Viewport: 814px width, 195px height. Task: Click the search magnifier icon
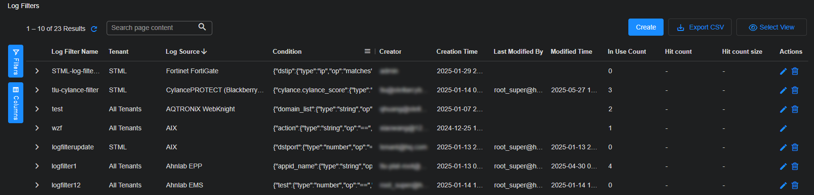[202, 27]
